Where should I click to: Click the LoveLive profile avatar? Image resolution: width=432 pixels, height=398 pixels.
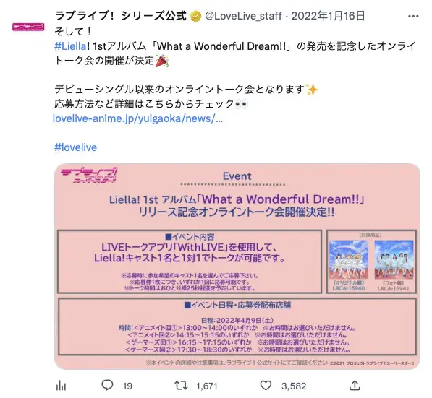pyautogui.click(x=28, y=27)
